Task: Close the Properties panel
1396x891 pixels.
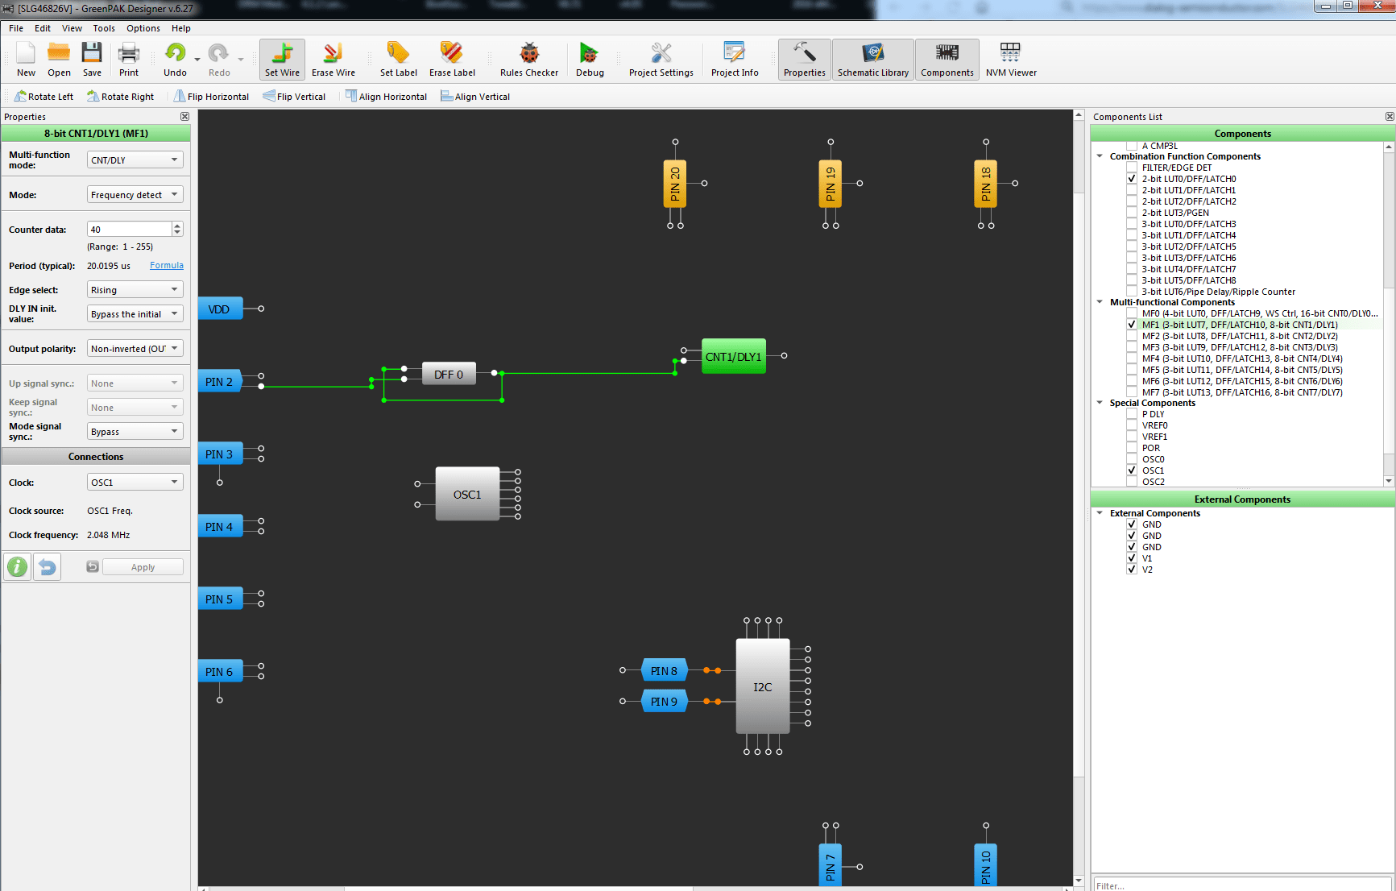Action: 184,117
